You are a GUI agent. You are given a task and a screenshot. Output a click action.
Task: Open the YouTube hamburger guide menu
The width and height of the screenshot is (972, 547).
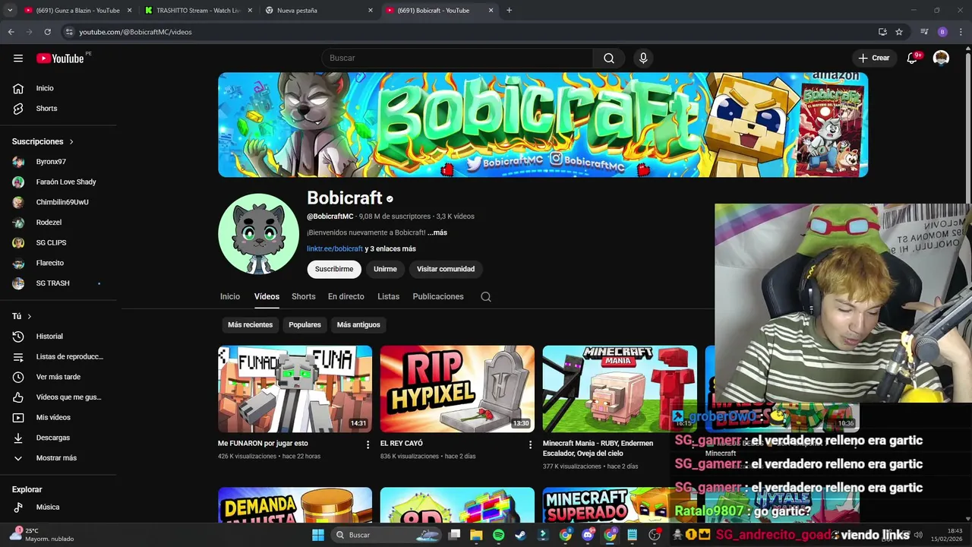pyautogui.click(x=18, y=58)
